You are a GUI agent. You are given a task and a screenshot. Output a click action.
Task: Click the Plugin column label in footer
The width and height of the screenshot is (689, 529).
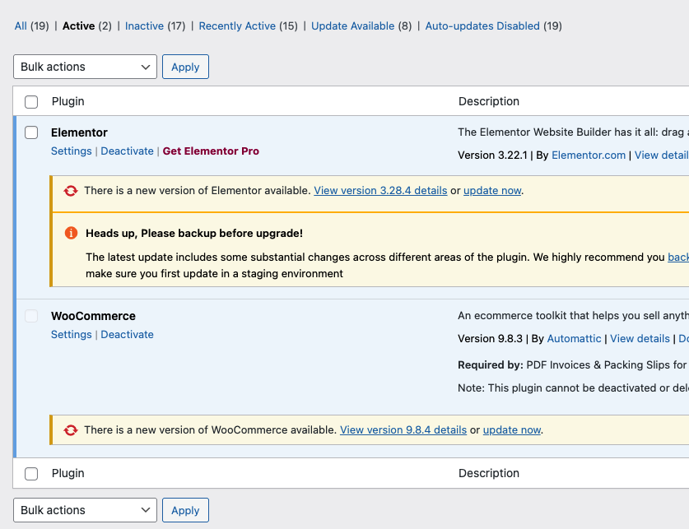click(68, 473)
